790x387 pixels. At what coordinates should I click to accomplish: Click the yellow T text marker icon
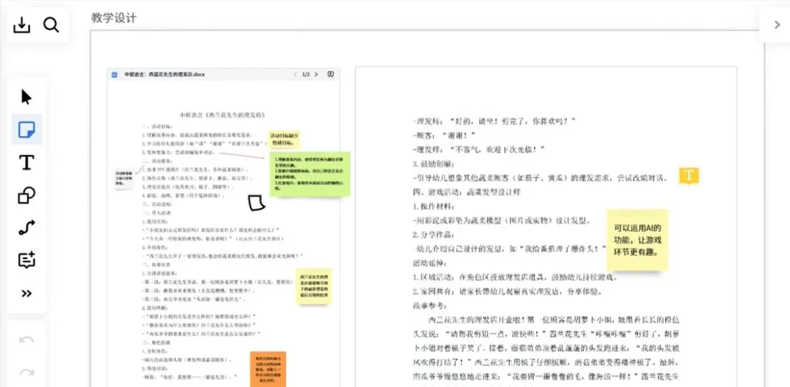689,176
